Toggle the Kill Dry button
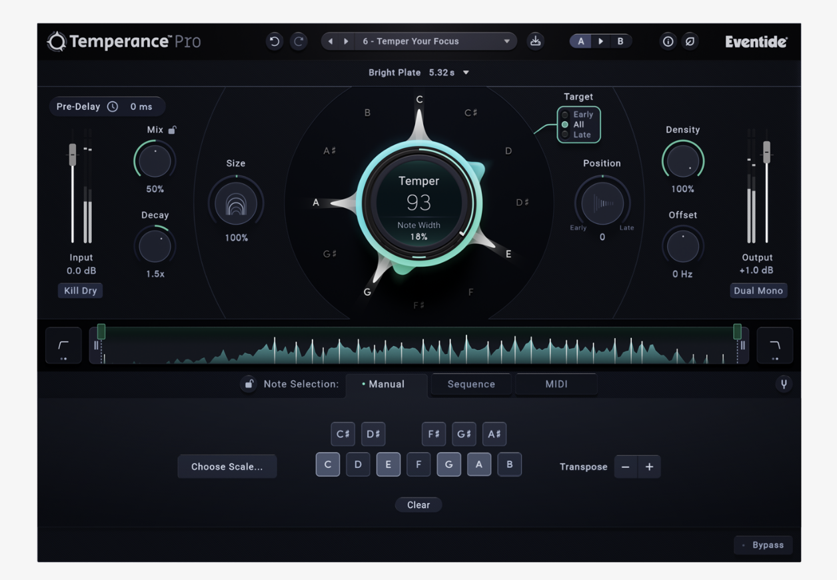This screenshot has width=837, height=580. click(81, 291)
